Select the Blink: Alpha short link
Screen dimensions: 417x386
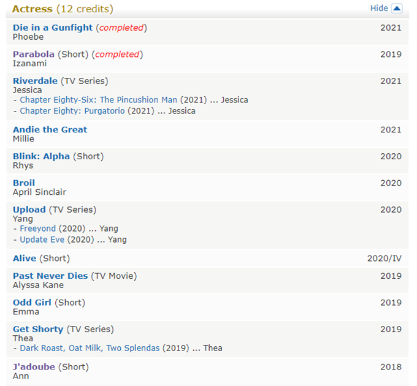(x=41, y=156)
